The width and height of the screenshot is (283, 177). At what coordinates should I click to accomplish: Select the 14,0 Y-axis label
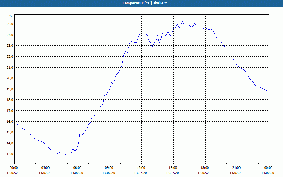pyautogui.click(x=10, y=143)
